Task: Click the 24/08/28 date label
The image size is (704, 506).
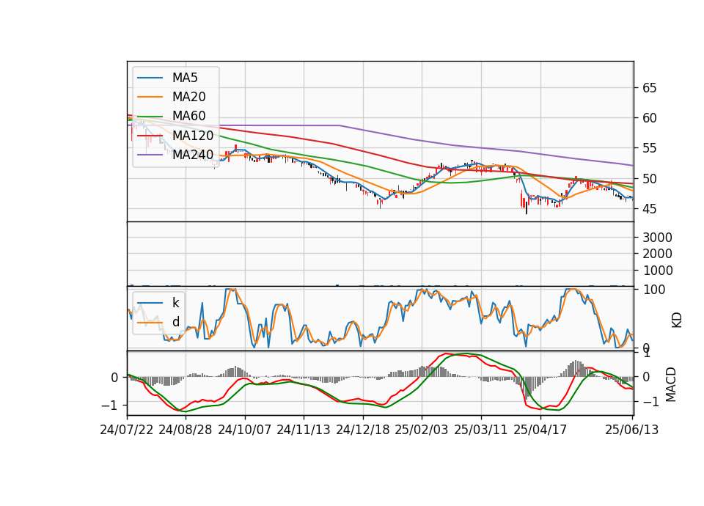Action: [186, 430]
